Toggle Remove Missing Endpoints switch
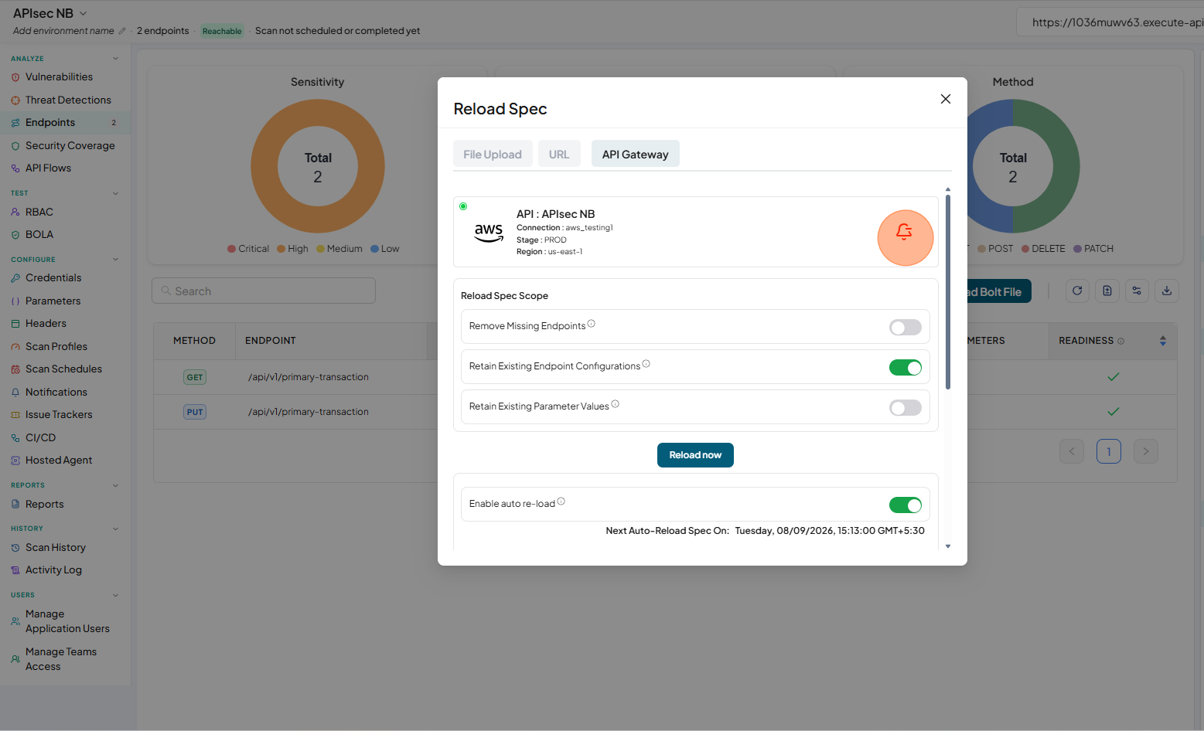 pos(906,328)
